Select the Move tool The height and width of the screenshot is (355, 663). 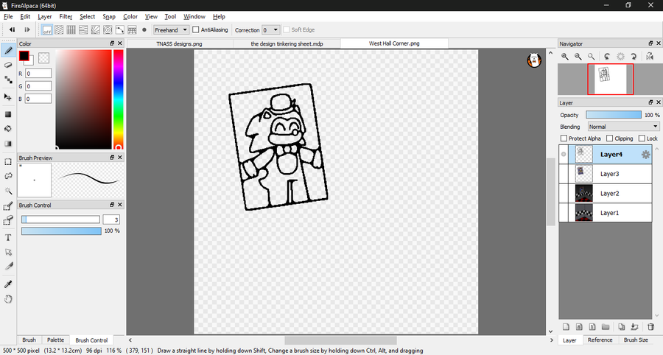click(x=8, y=96)
